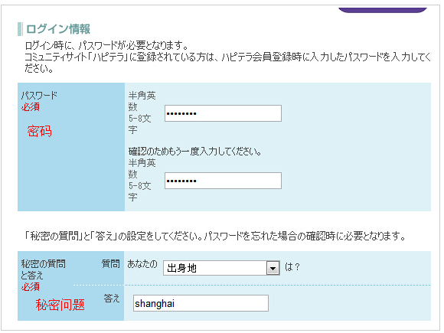Click the 答え sub-label

[x=112, y=299]
